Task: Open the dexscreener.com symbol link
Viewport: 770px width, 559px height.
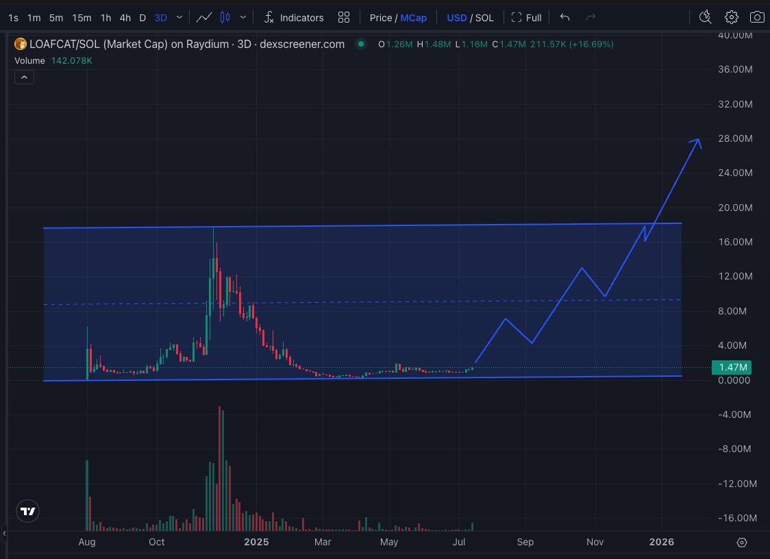Action: coord(303,43)
